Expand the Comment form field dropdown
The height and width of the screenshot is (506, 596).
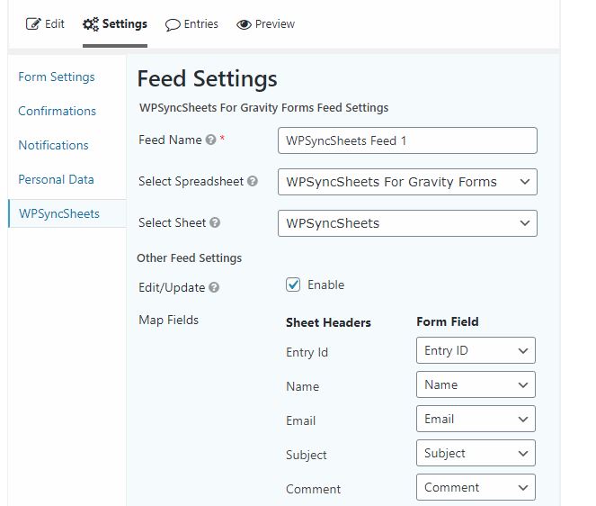click(476, 487)
